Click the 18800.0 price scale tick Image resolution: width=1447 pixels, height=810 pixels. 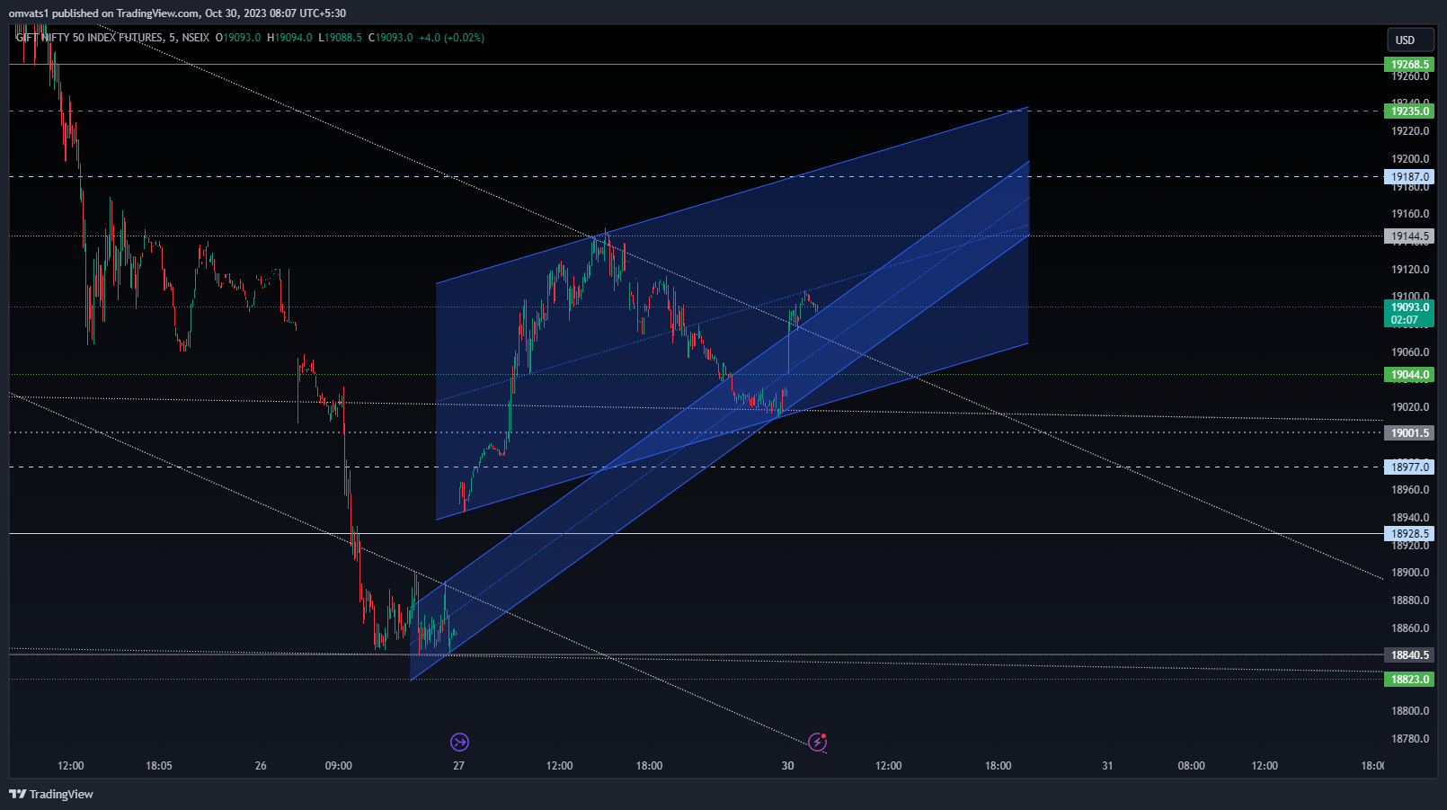1410,711
